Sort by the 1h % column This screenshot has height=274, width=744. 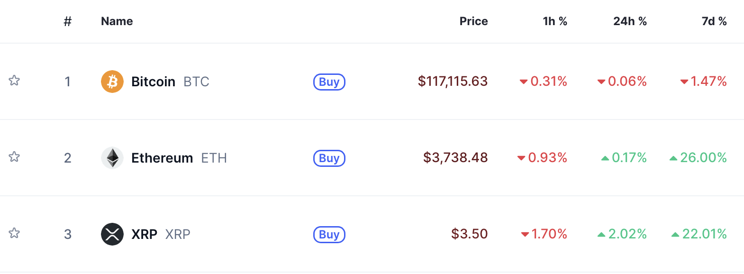coord(555,21)
